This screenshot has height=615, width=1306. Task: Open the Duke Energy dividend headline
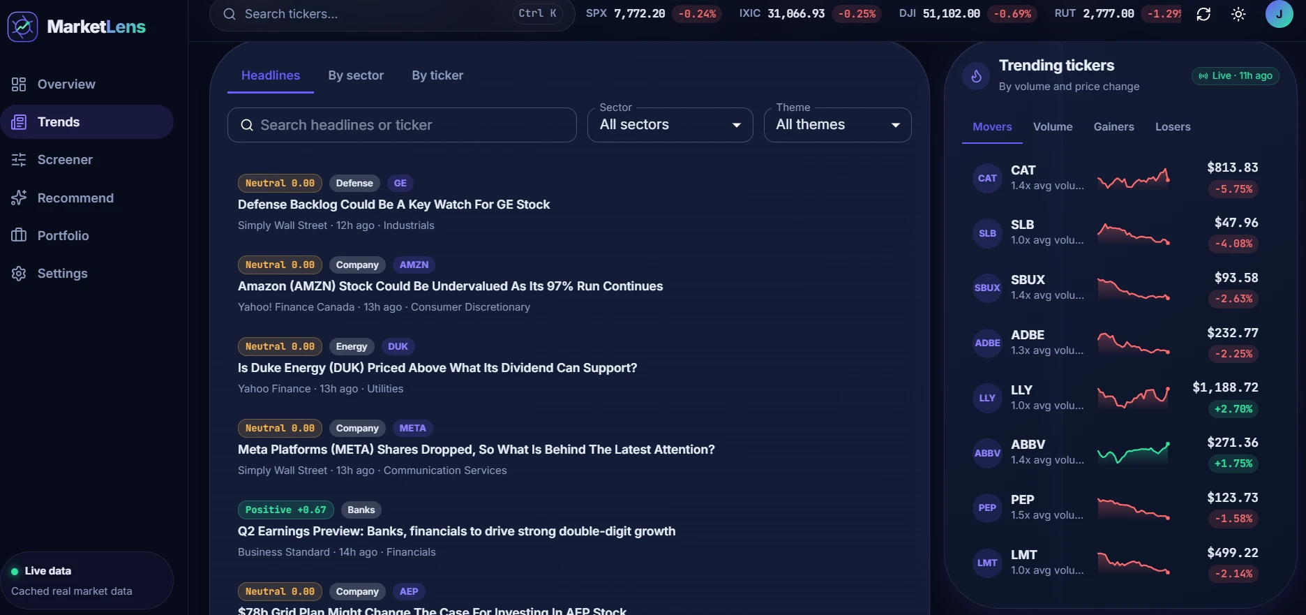click(x=437, y=368)
